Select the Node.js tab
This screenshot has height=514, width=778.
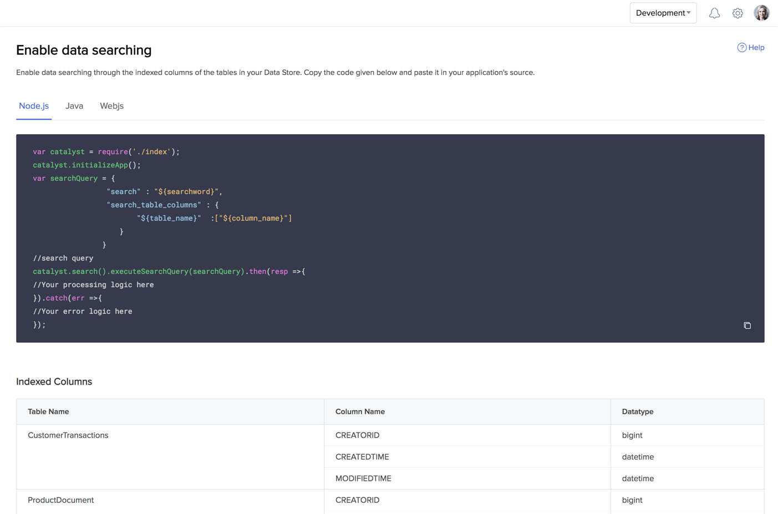coord(34,106)
